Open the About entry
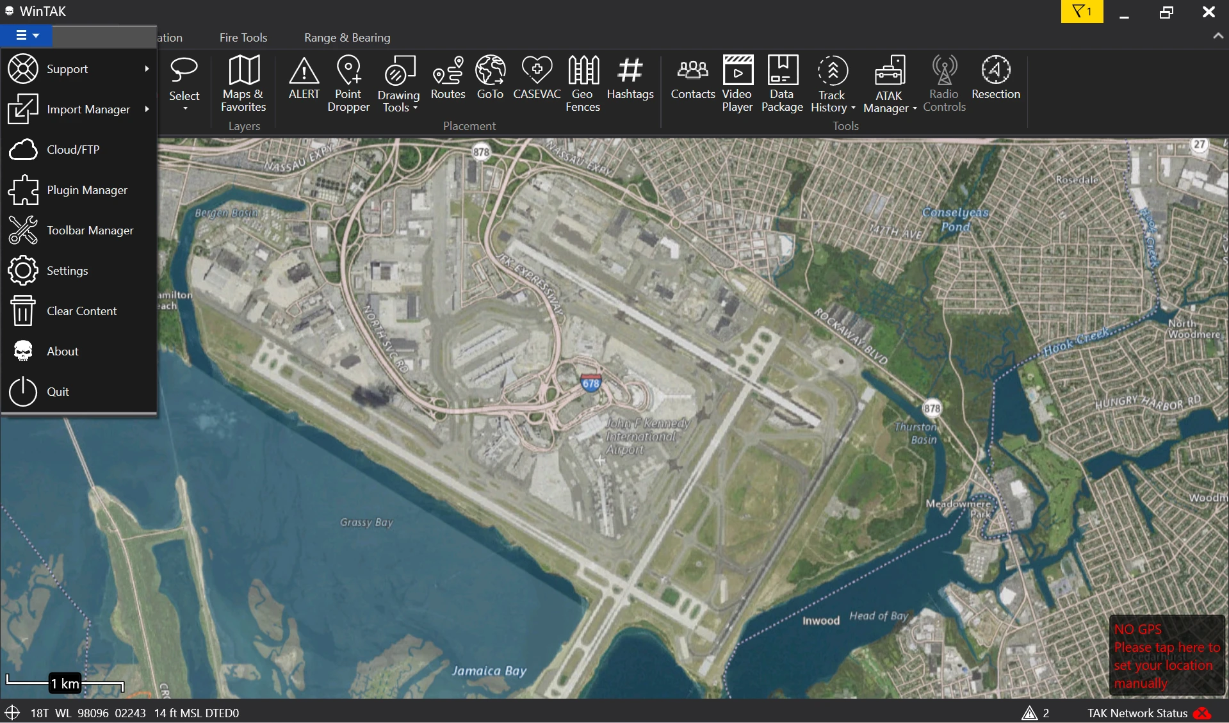1229x723 pixels. (x=79, y=351)
